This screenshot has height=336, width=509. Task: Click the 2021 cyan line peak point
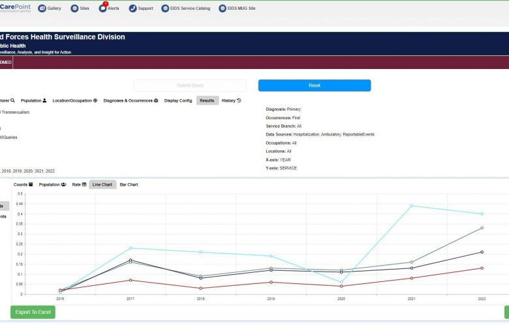click(412, 206)
